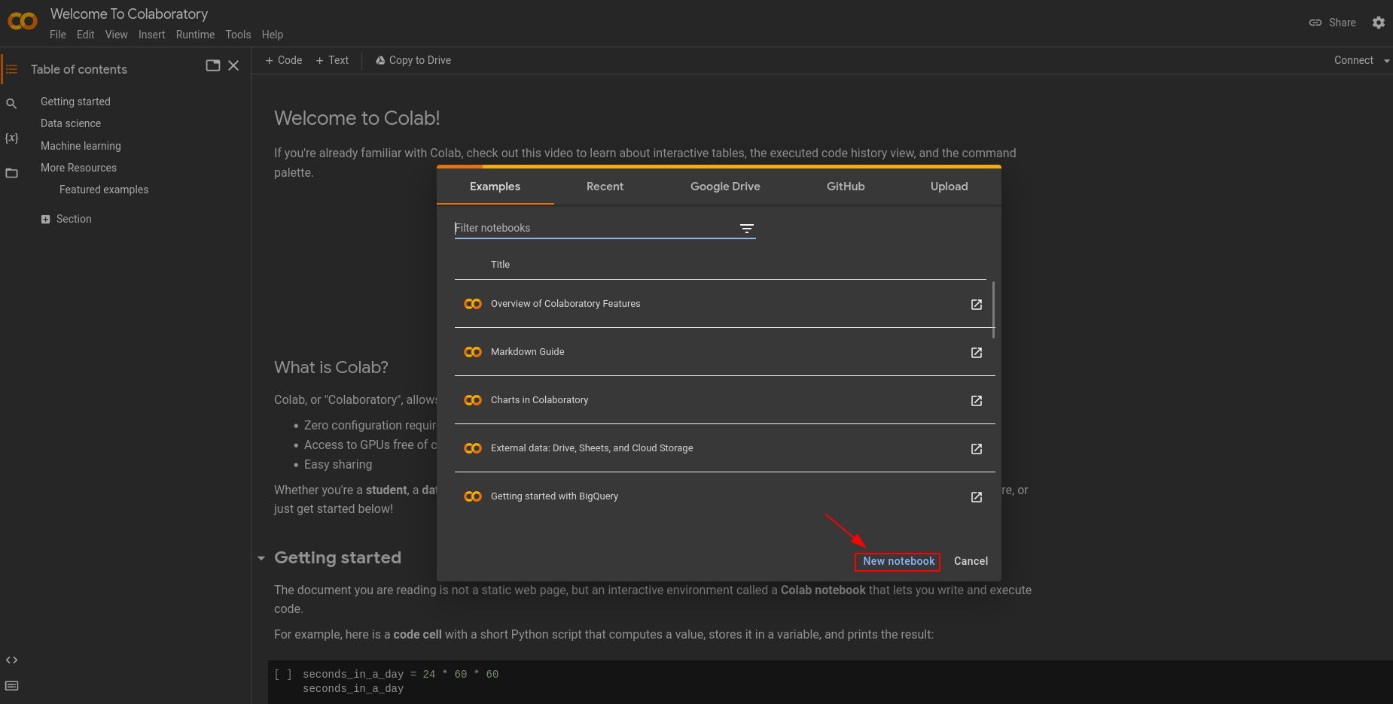Click Welcome To Colaboratory notebook title
1393x704 pixels.
[x=129, y=14]
